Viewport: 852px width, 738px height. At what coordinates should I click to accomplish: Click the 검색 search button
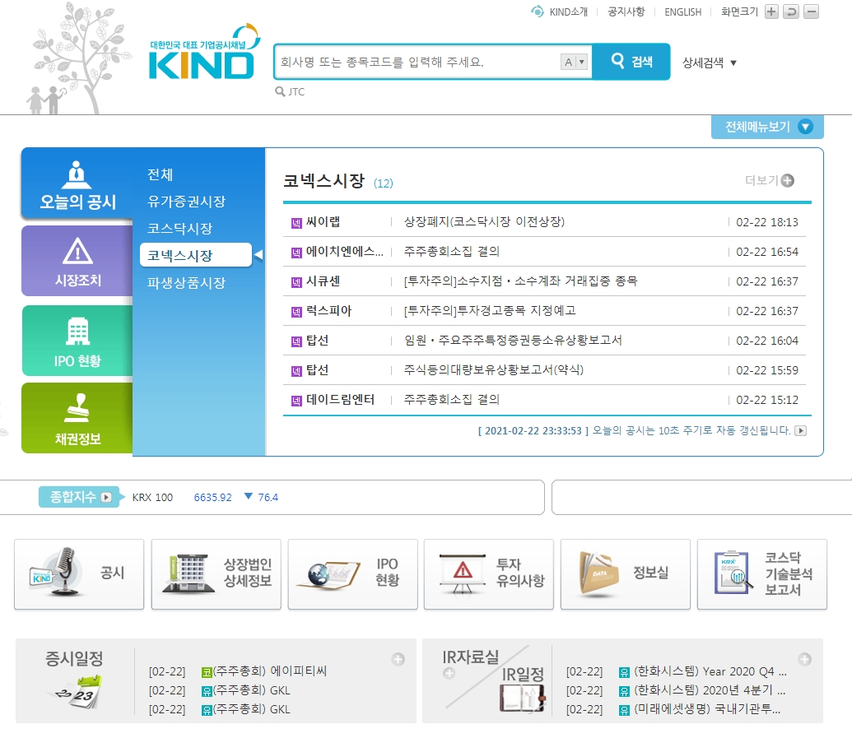tap(631, 62)
